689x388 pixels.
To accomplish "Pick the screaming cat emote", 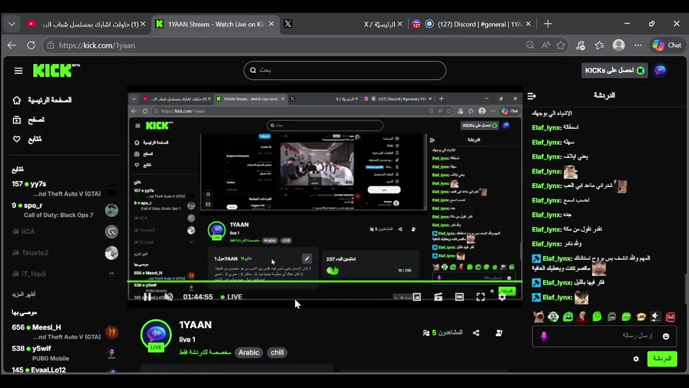I will pyautogui.click(x=538, y=317).
